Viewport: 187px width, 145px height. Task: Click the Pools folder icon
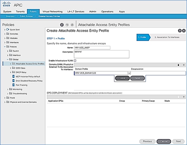pos(8,98)
